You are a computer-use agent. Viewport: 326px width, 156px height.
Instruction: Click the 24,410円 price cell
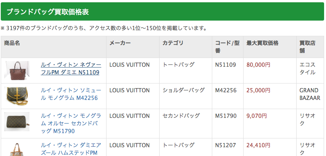click(x=258, y=145)
